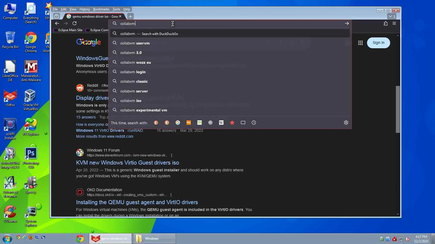Screen dimensions: 435x244
Task: Search History using the clock icon
Action: coord(254,123)
